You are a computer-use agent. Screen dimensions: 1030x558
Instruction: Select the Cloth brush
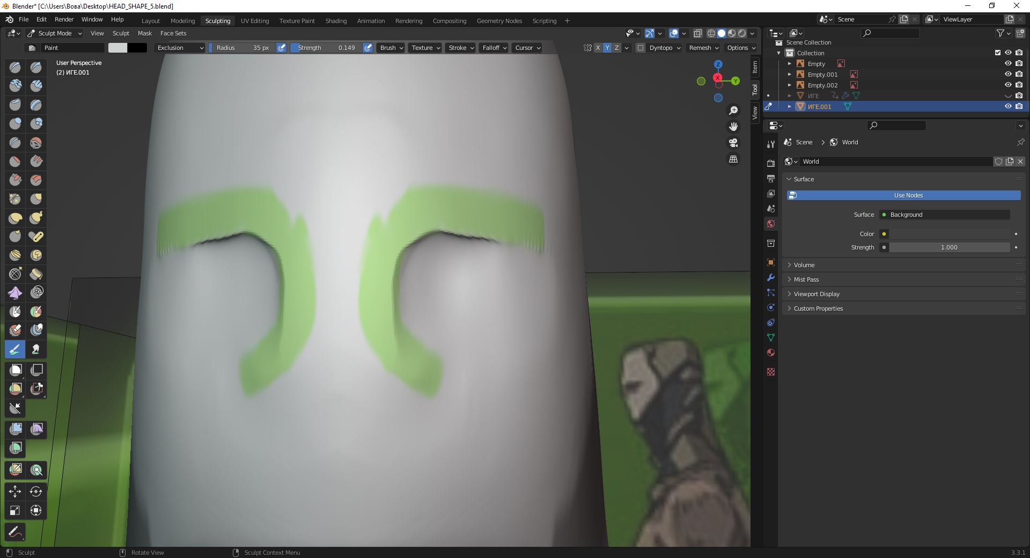[15, 292]
